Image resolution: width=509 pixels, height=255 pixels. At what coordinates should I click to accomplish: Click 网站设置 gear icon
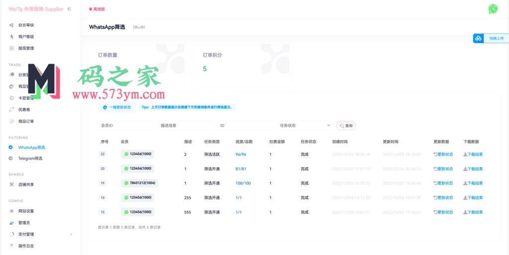coord(11,211)
